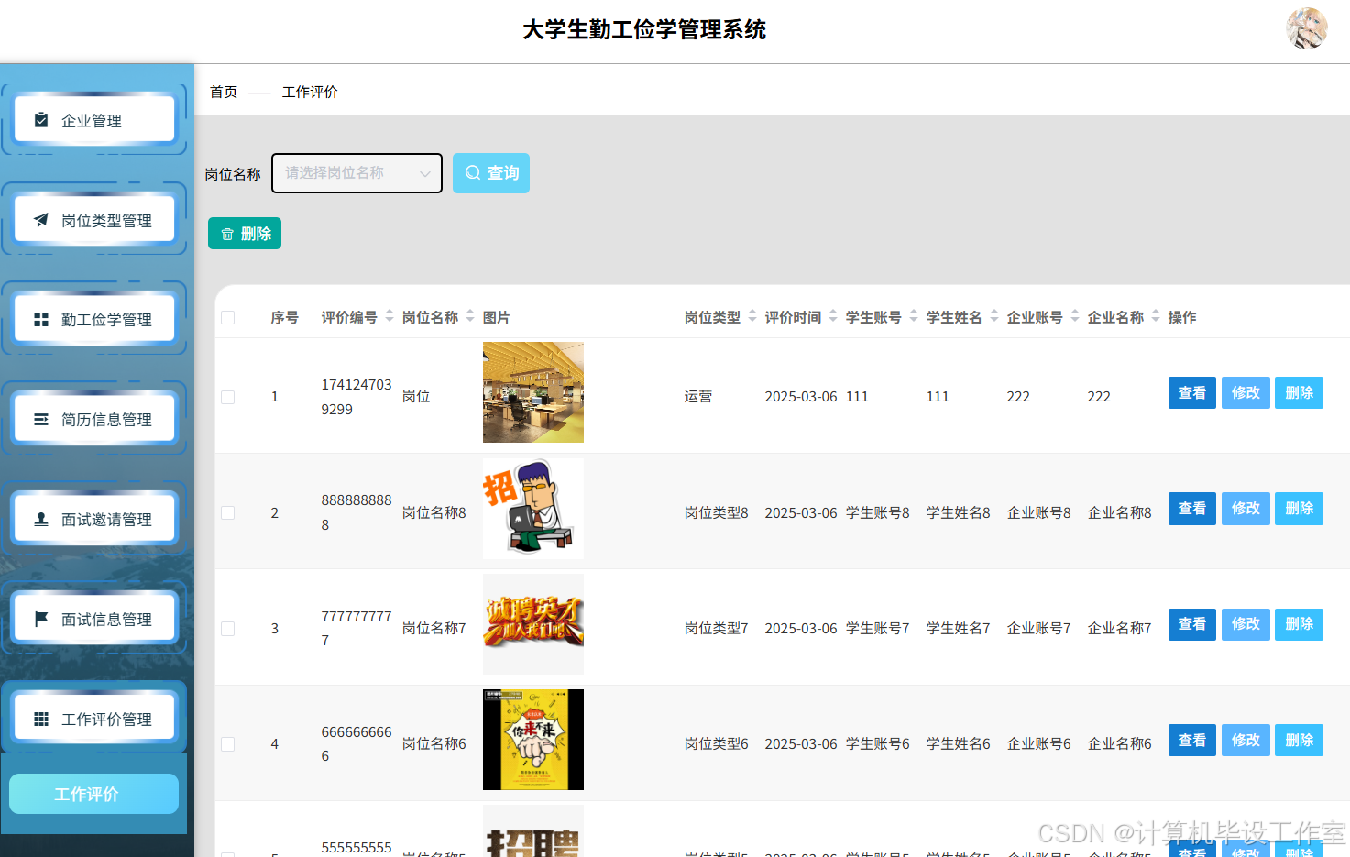The image size is (1350, 857).
Task: Click 查看 for row 岗位名称8
Action: click(x=1192, y=509)
